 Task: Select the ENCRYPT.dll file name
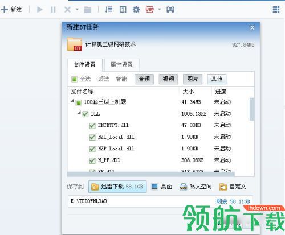coord(113,125)
